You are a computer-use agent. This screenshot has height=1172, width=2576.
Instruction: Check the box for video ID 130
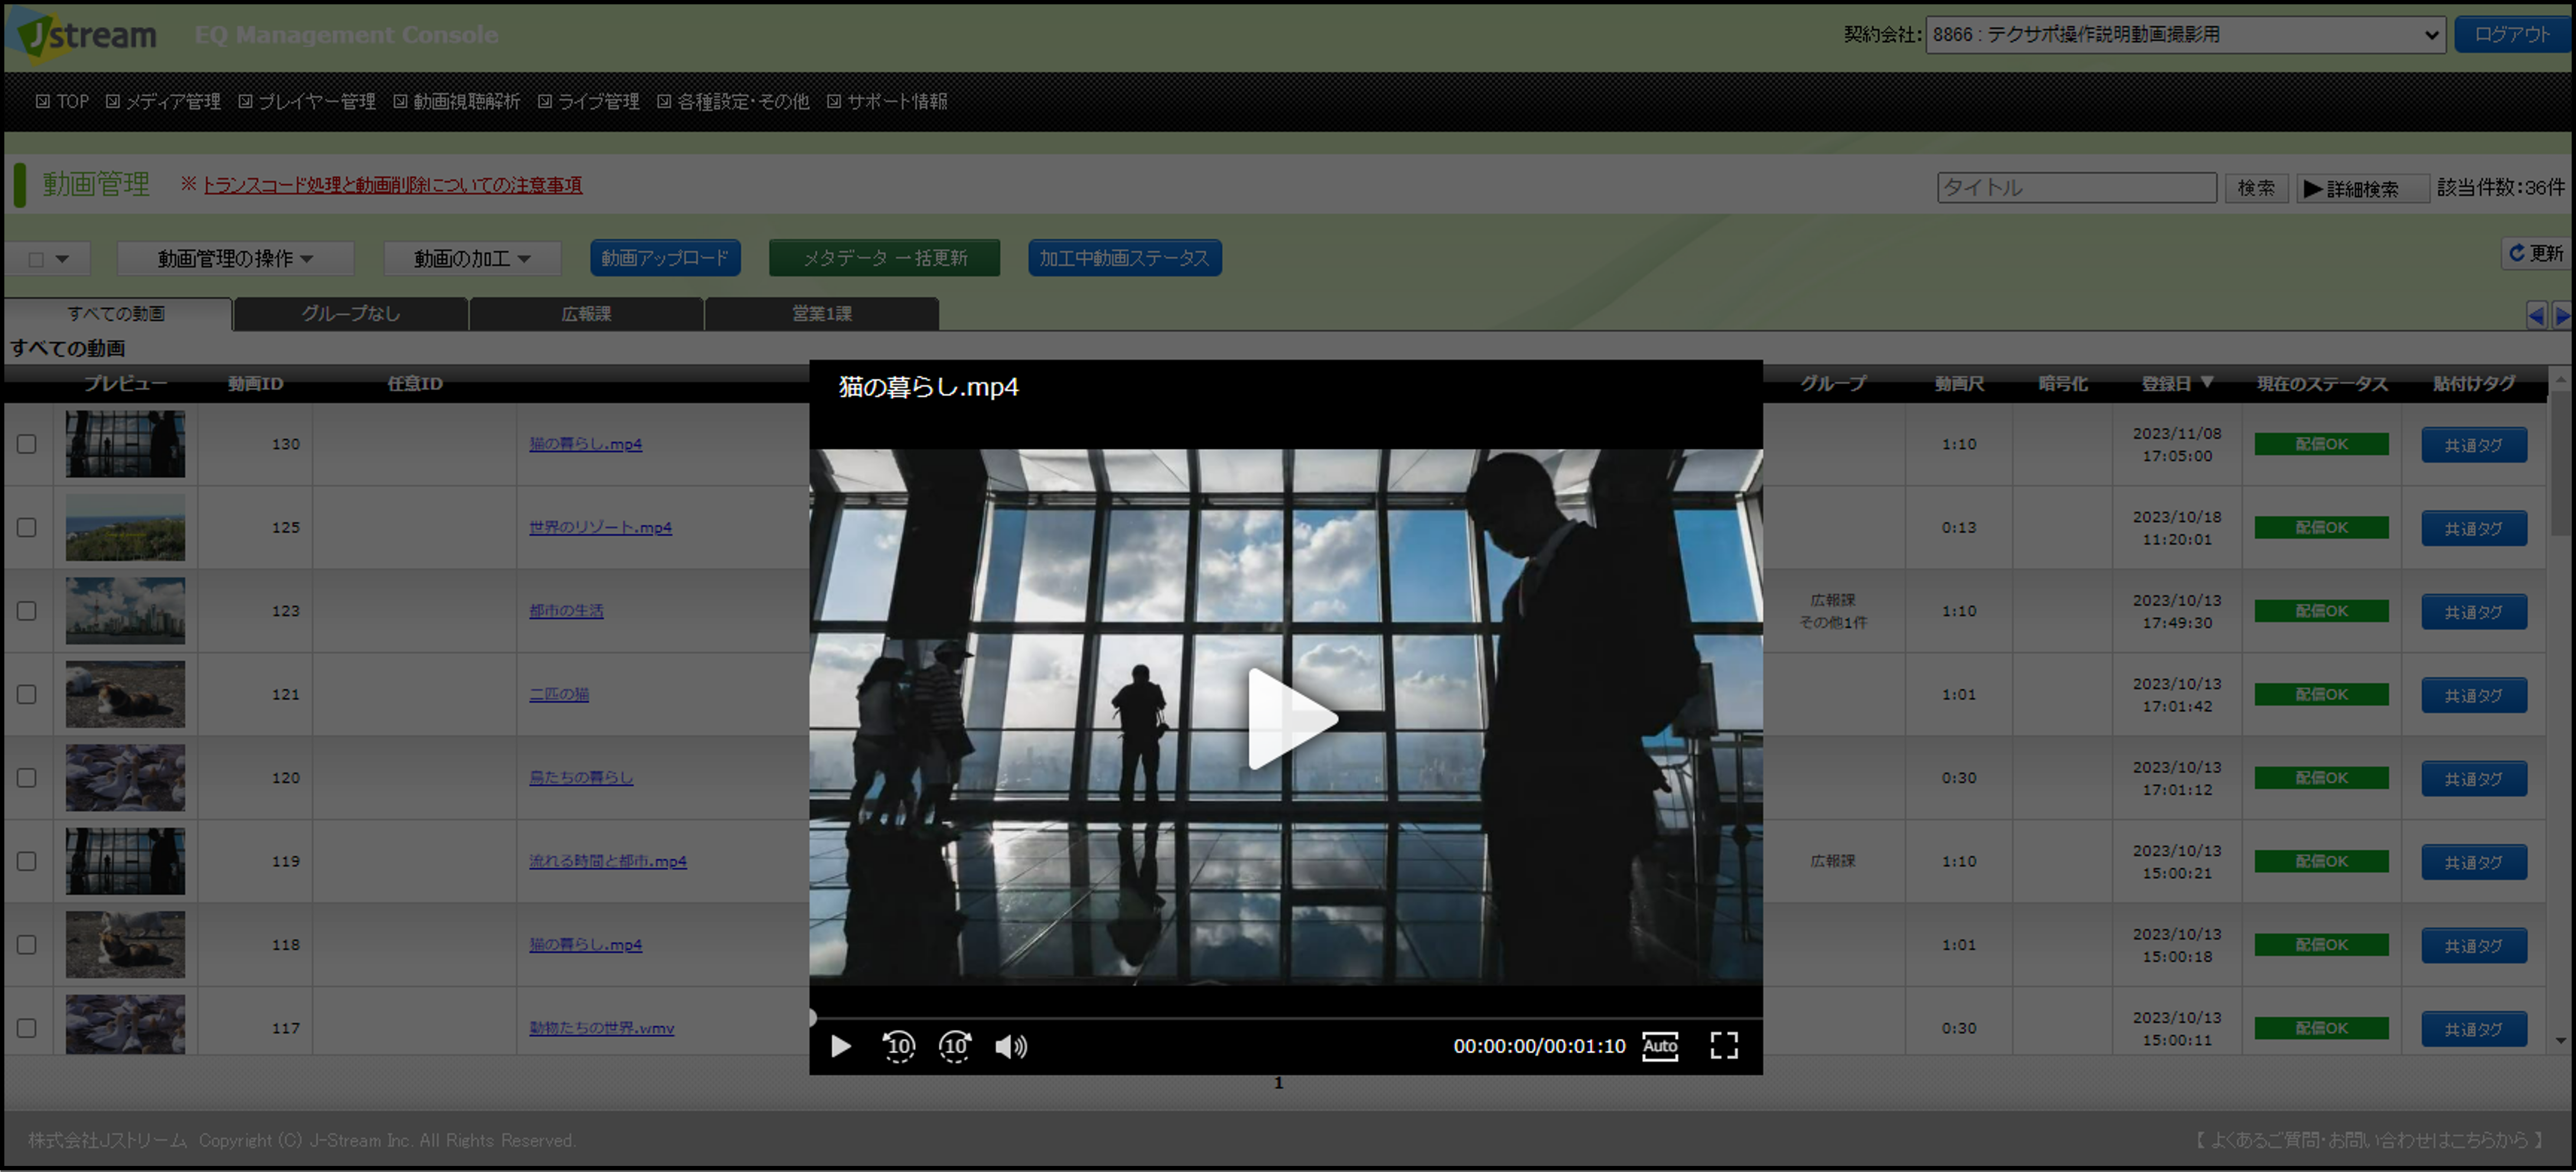[27, 444]
